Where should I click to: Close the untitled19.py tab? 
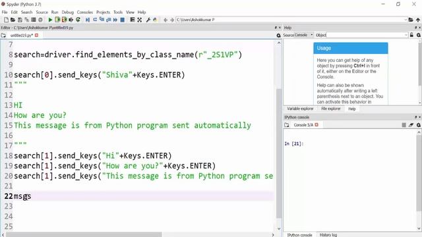tap(37, 35)
